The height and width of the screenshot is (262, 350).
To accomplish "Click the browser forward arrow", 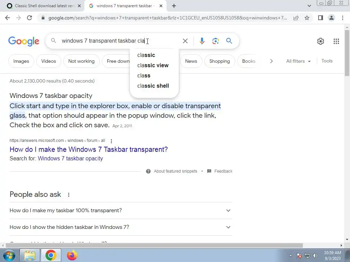I will (18, 18).
